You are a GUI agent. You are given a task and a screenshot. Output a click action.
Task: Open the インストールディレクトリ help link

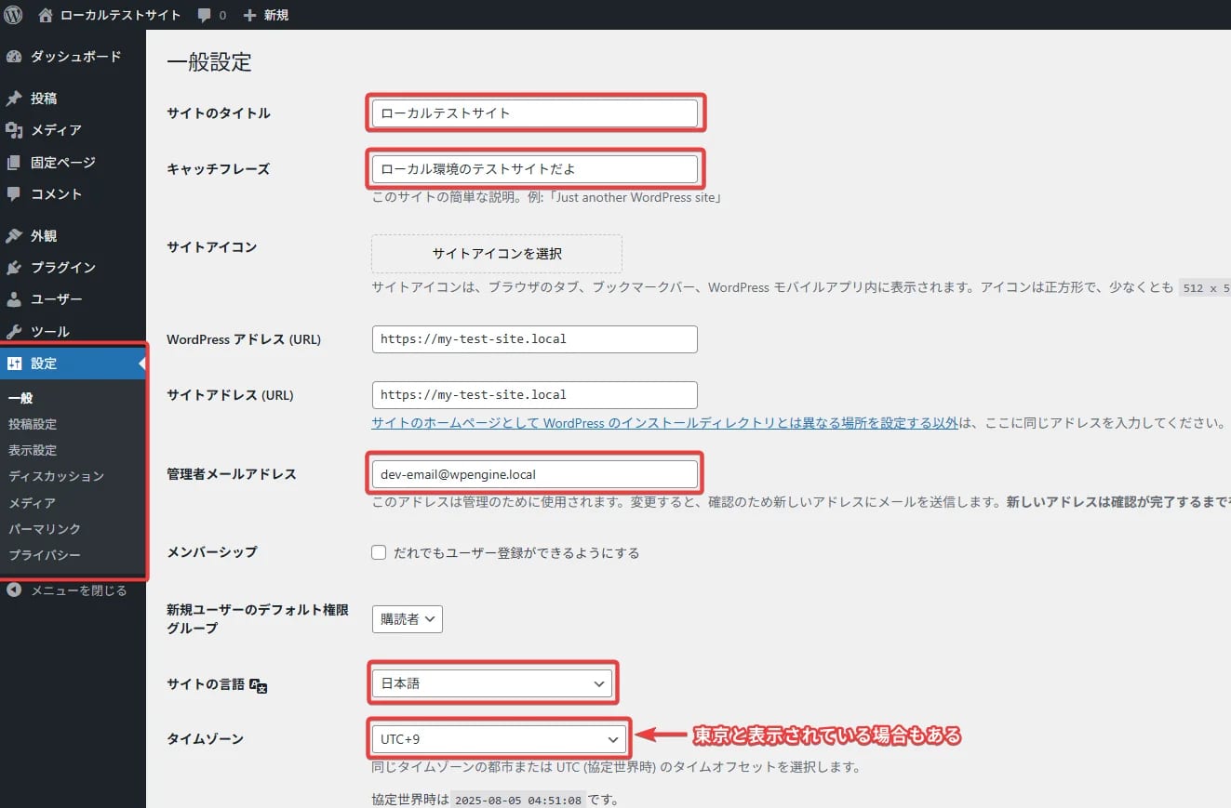pos(663,422)
